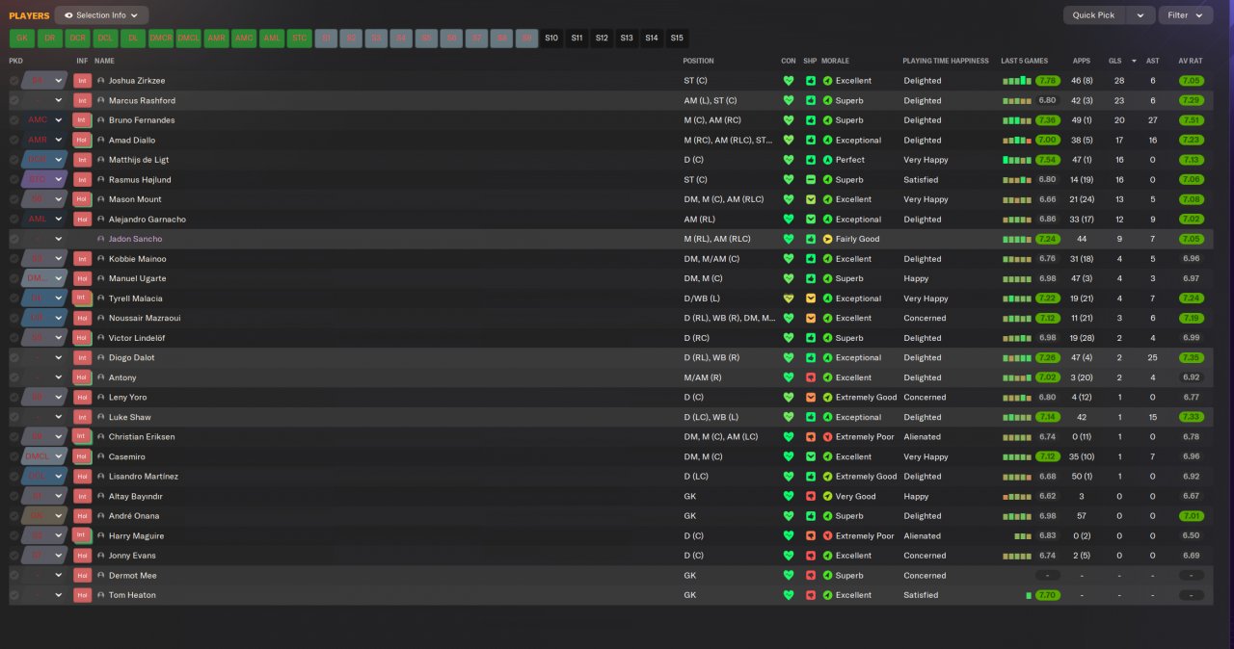This screenshot has height=649, width=1234.
Task: Click the Hol badge beside Casemiro
Action: click(x=82, y=456)
